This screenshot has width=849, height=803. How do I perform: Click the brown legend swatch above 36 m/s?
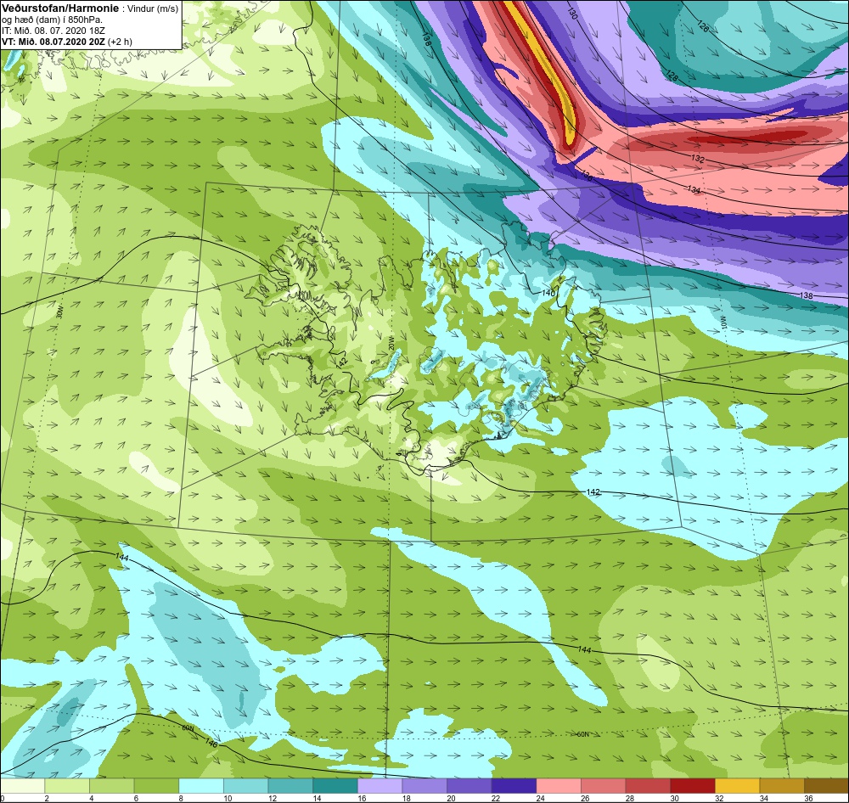826,786
